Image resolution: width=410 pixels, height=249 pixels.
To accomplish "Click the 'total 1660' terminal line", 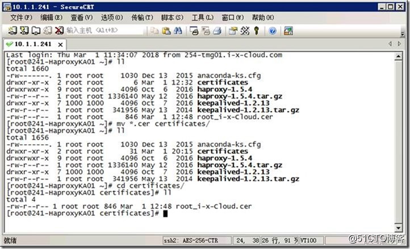I will pos(27,69).
